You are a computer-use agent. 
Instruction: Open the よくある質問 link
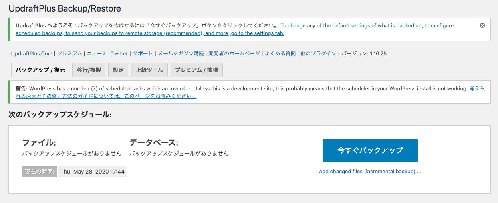pyautogui.click(x=280, y=53)
